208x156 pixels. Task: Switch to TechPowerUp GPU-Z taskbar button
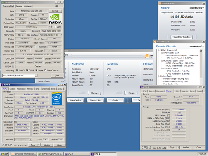[50, 154]
